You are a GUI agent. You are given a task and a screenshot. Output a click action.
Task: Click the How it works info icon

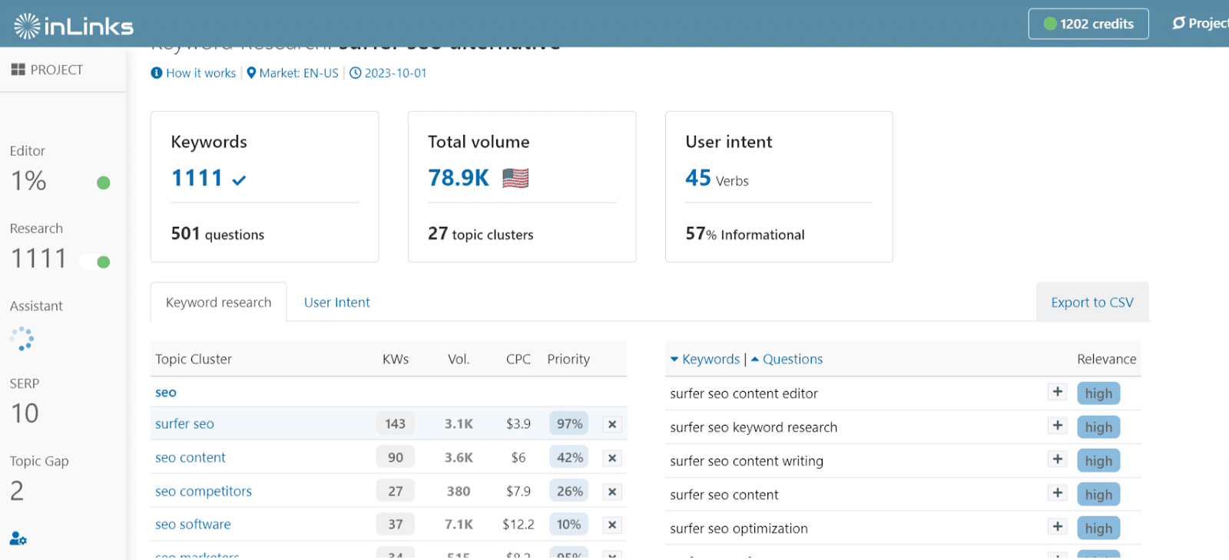tap(157, 73)
